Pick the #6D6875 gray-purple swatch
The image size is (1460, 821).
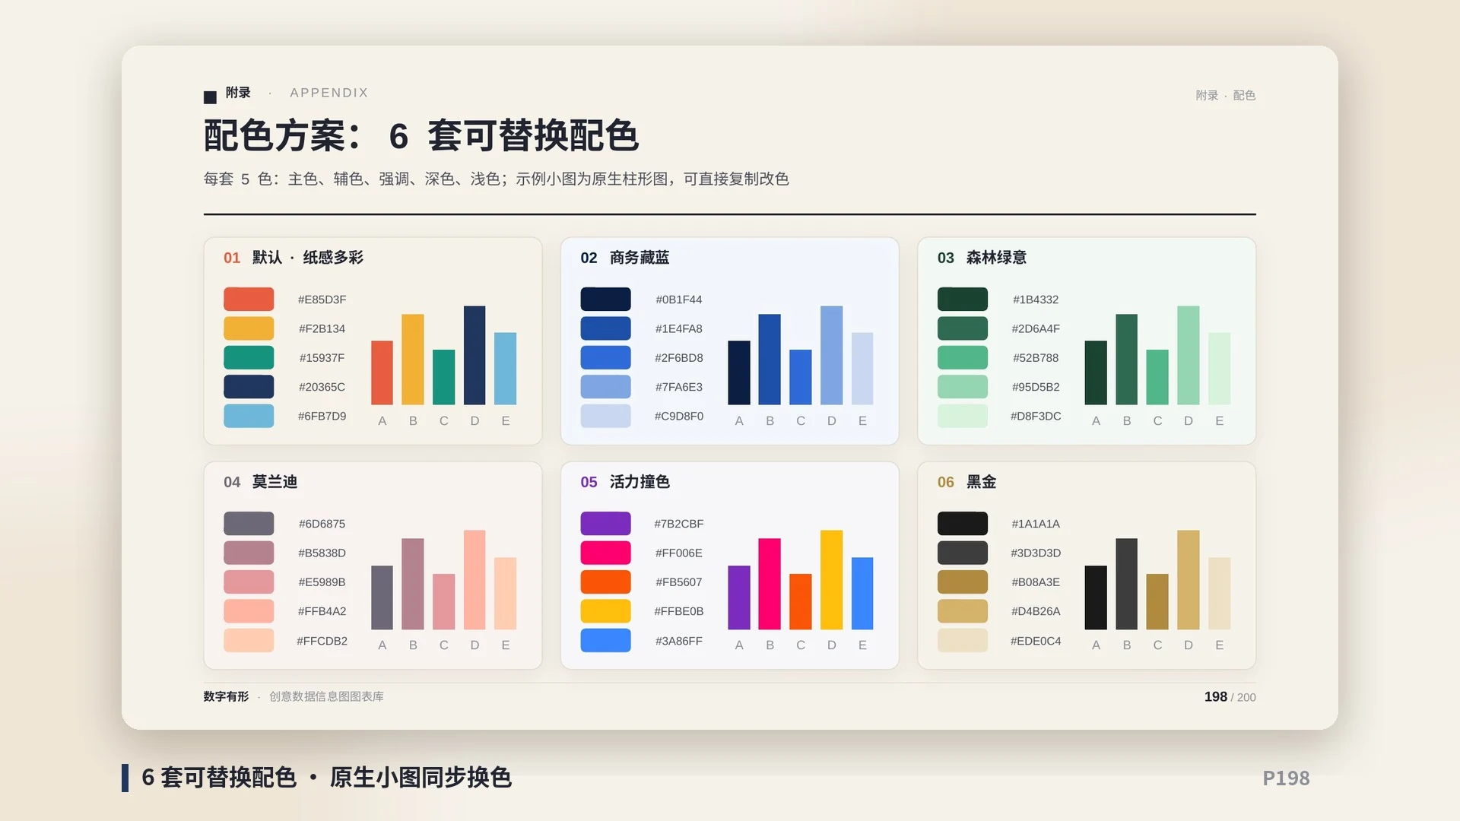[249, 524]
